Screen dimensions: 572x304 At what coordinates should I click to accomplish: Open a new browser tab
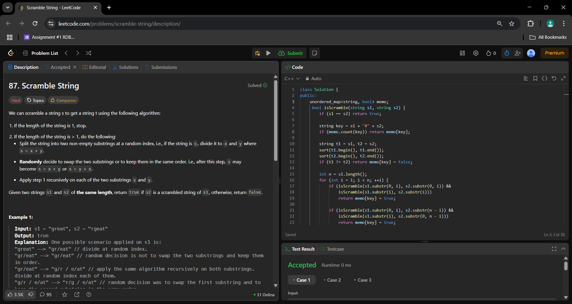[x=109, y=8]
